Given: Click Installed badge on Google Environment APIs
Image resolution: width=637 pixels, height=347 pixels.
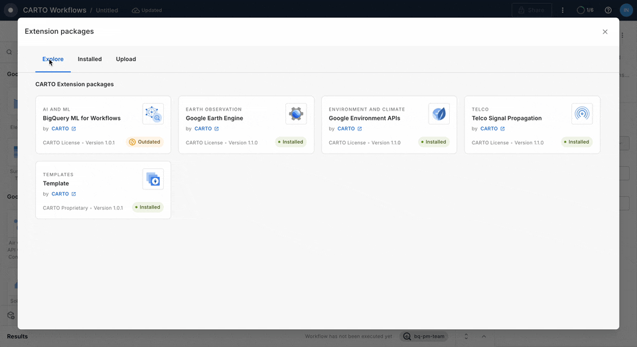Looking at the screenshot, I should (x=434, y=142).
